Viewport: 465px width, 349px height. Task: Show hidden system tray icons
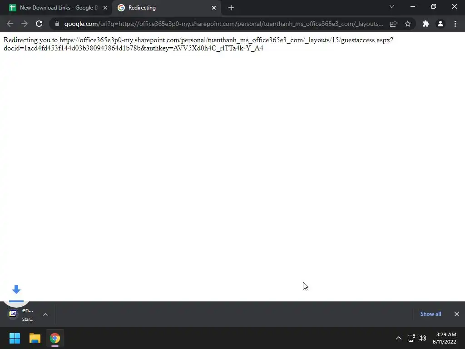pos(399,338)
